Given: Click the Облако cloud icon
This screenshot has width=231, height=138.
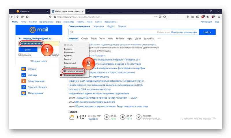Looking at the screenshot, I should tap(24, 69).
